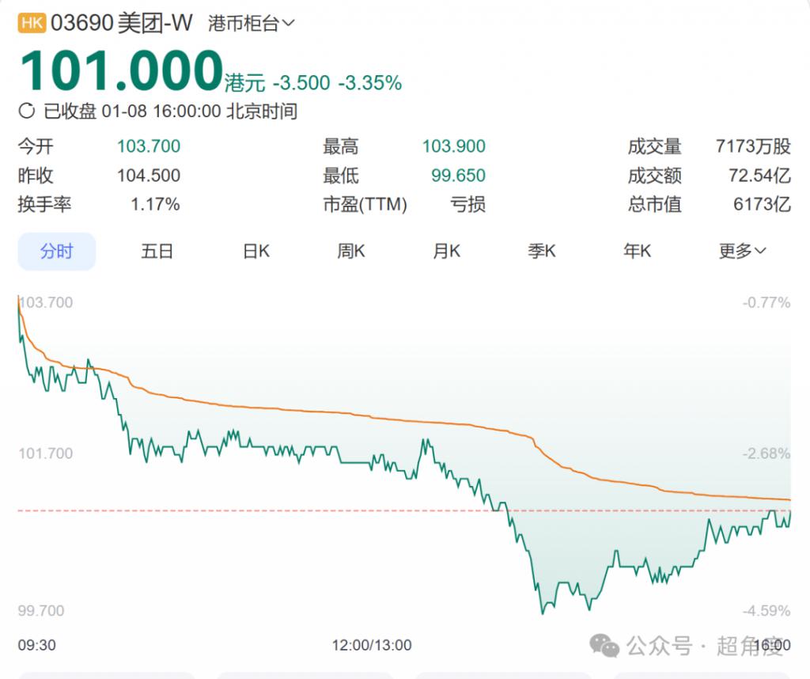Viewport: 810px width, 679px height.
Task: Click the WeChat logo near 公众号
Action: point(606,646)
